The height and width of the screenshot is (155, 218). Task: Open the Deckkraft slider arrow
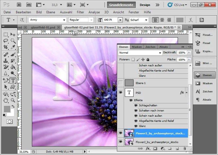pyautogui.click(x=189, y=52)
